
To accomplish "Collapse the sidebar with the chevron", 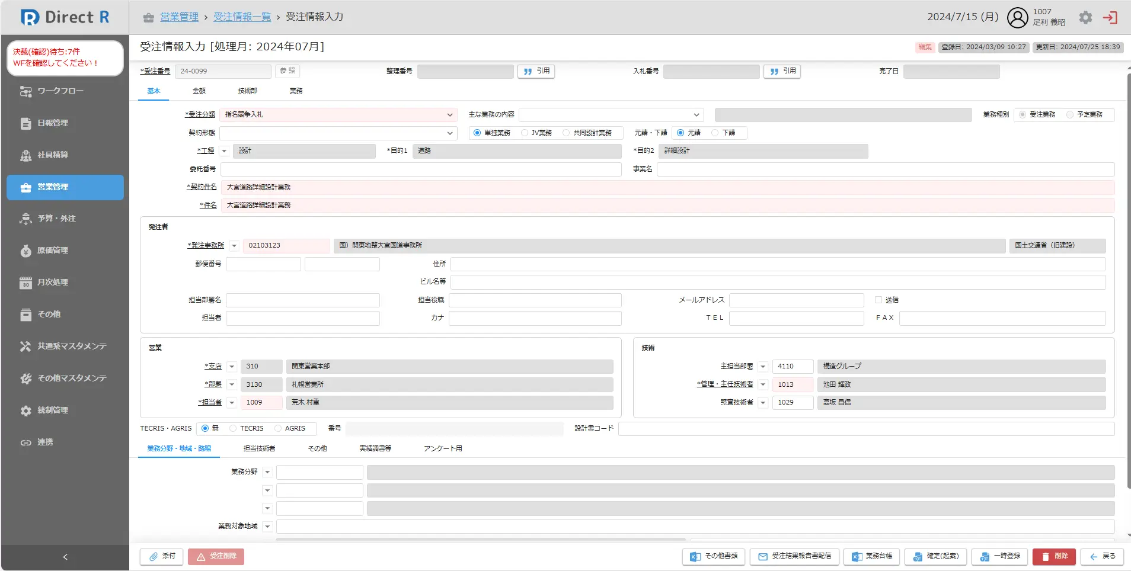I will pos(65,557).
